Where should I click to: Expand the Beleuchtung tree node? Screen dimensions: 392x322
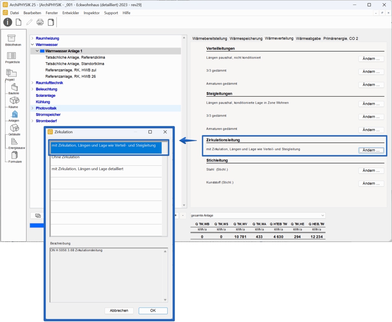(32, 89)
